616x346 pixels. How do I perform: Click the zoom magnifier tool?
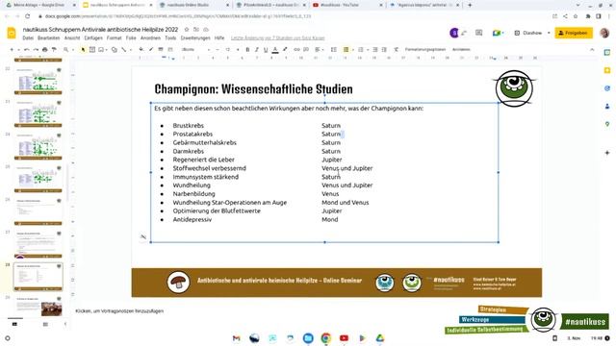pos(66,49)
